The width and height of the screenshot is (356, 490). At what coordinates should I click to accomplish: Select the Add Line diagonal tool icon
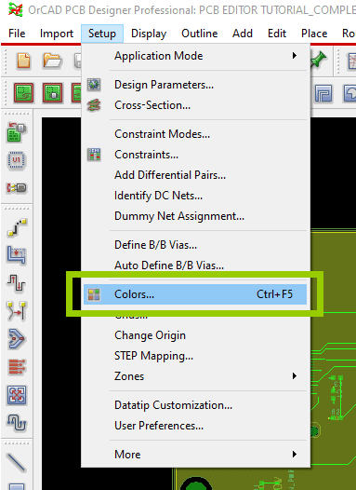pyautogui.click(x=16, y=462)
